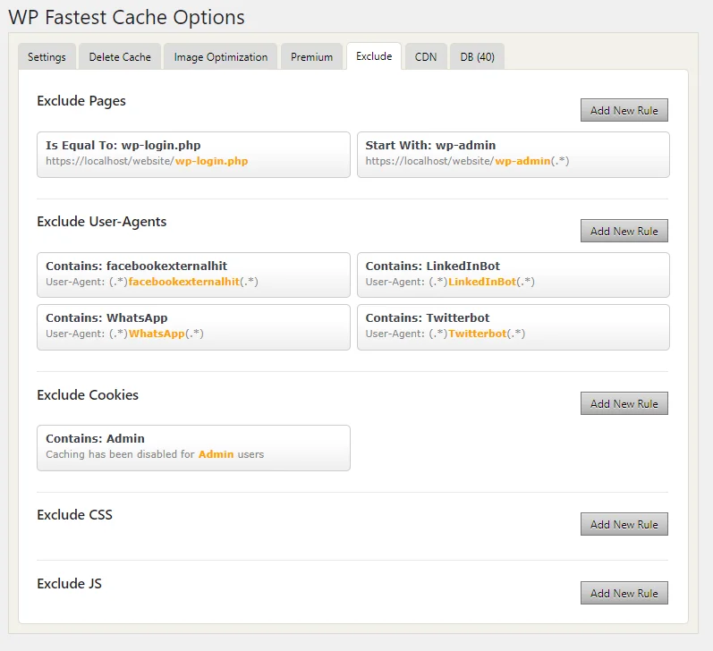Click the User-Agent LinkedInBot pattern text
This screenshot has height=651, width=713.
450,282
